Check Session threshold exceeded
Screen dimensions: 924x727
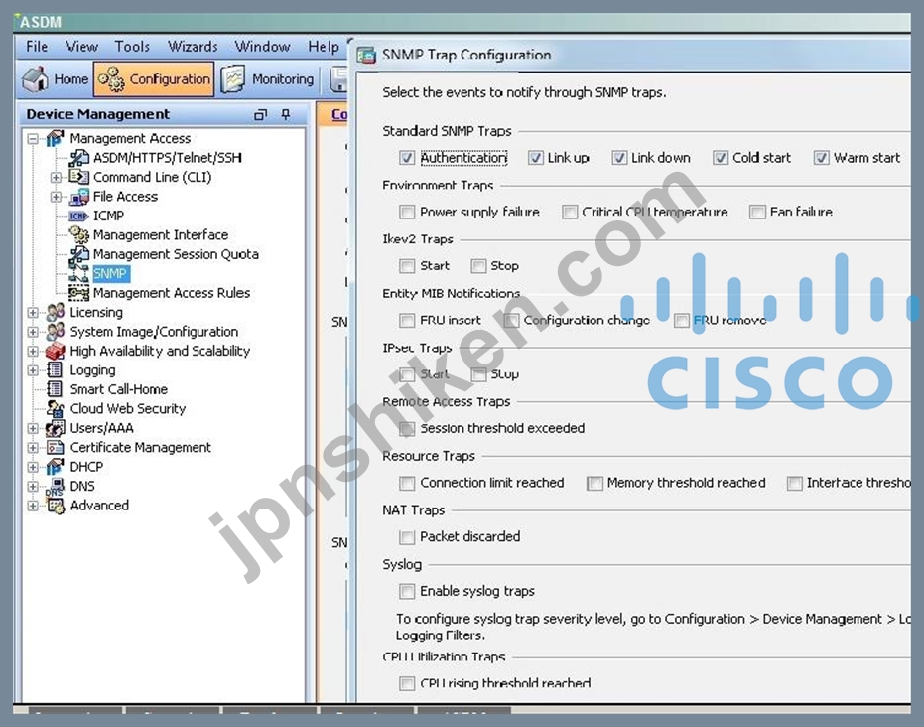(407, 429)
